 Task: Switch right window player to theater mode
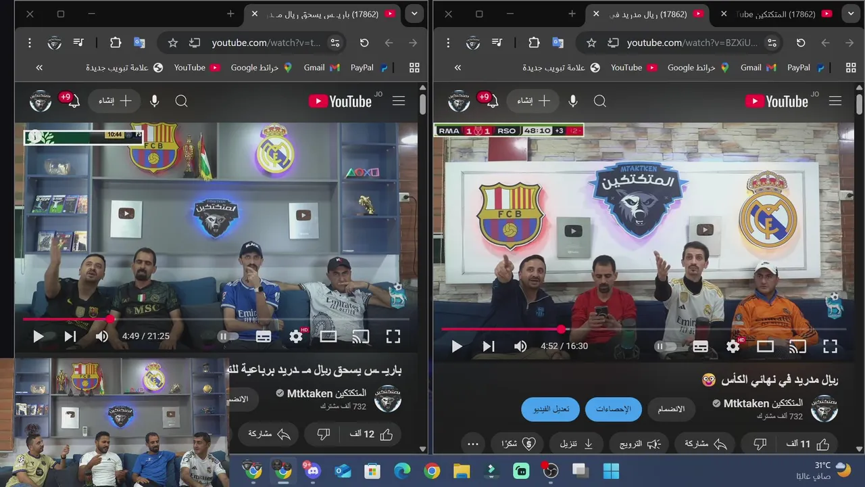[765, 346]
